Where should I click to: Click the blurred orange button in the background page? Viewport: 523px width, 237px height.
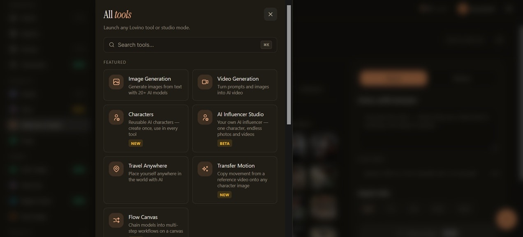tap(393, 78)
